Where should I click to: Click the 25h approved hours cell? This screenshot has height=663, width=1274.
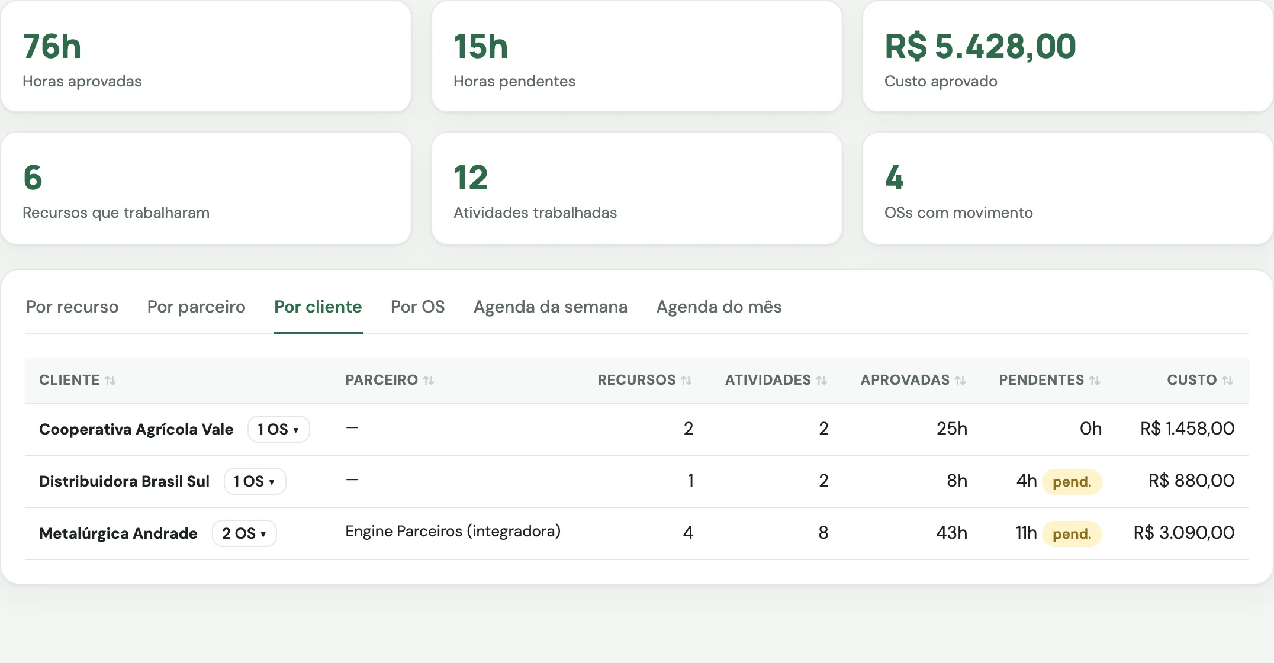click(951, 429)
